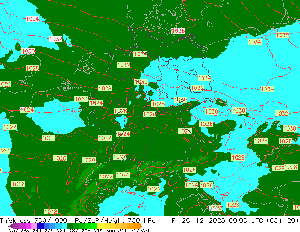Click the legend value 293
The width and height of the screenshot is (300, 232).
86,230
